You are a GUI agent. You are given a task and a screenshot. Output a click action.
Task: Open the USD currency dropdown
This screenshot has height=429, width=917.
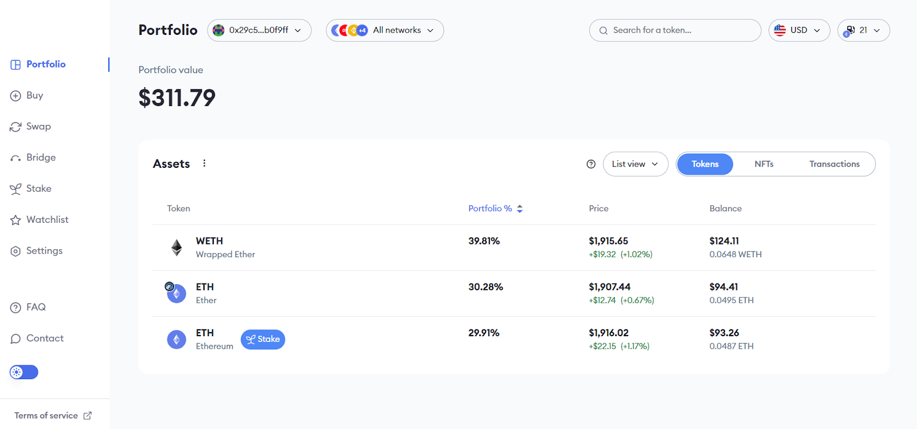coord(799,30)
